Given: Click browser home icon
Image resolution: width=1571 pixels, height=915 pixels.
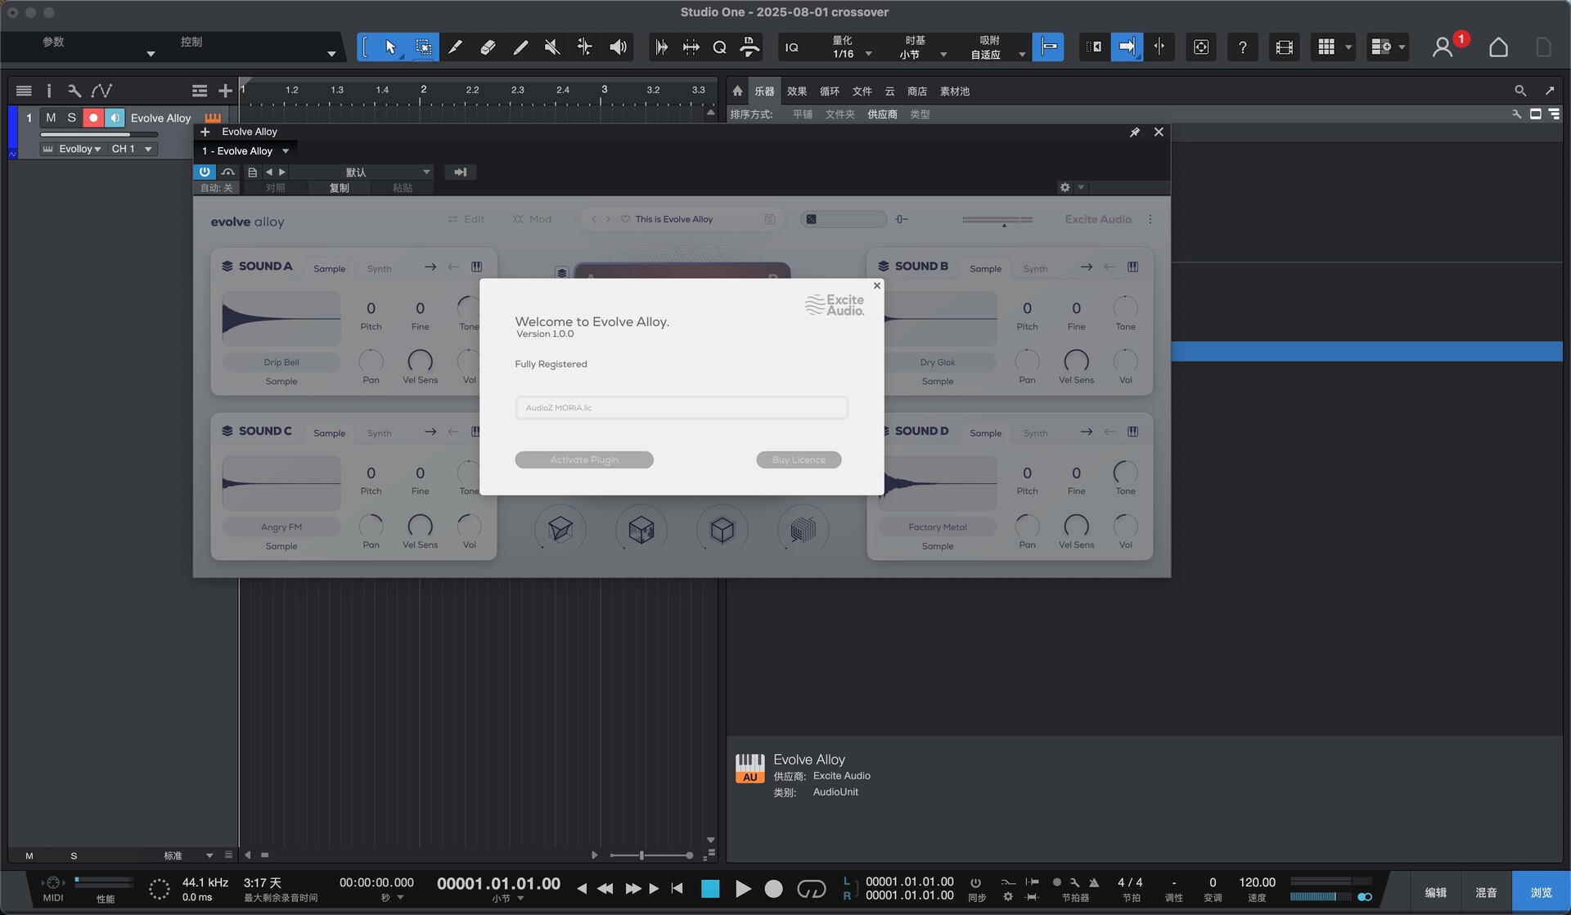Looking at the screenshot, I should pyautogui.click(x=737, y=91).
